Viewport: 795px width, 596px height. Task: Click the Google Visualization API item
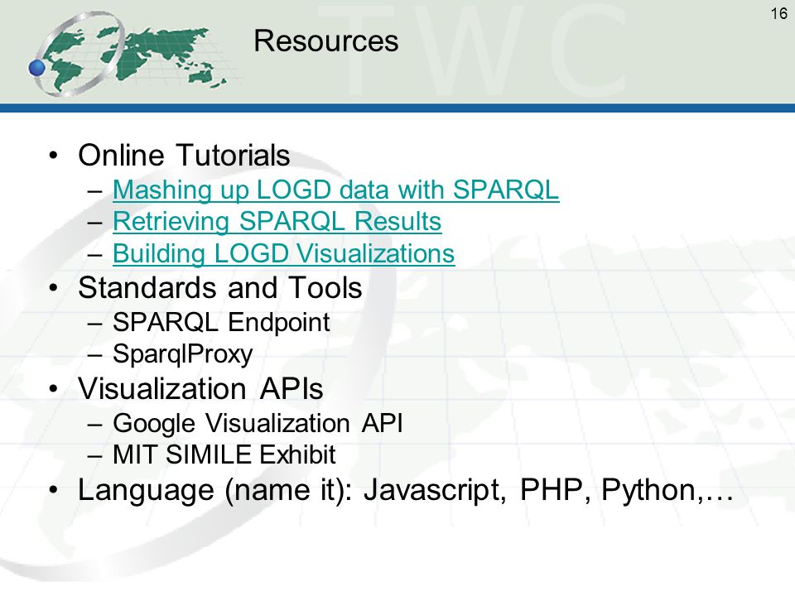(x=258, y=423)
